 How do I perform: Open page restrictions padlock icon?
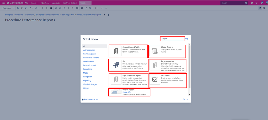coord(109,15)
